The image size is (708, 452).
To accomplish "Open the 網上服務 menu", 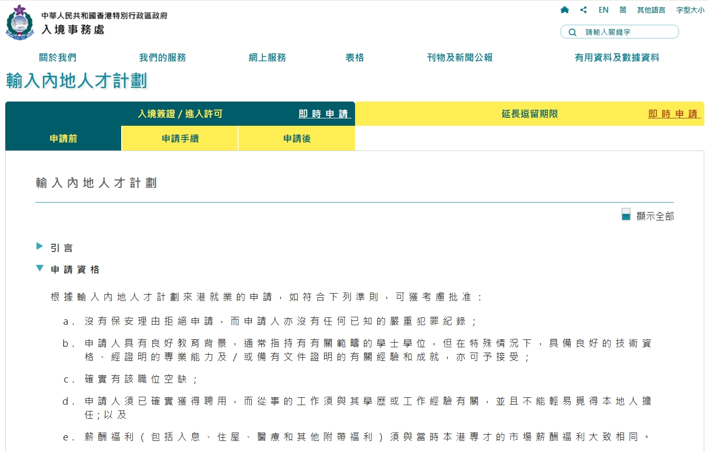I will pyautogui.click(x=269, y=58).
